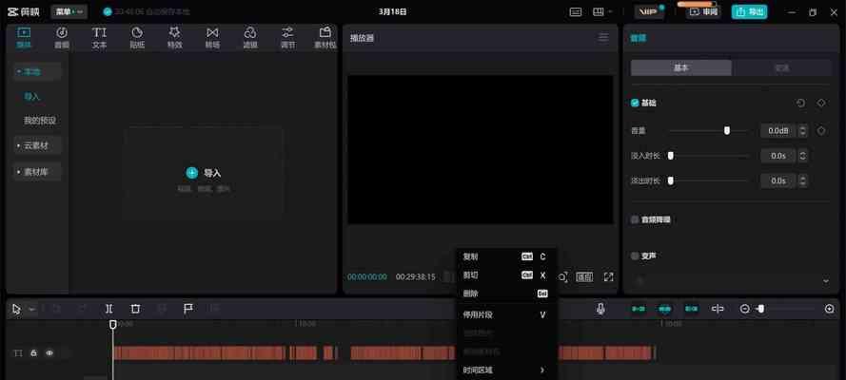Open the layout dropdown arrow in title bar
846x380 pixels.
pos(611,11)
